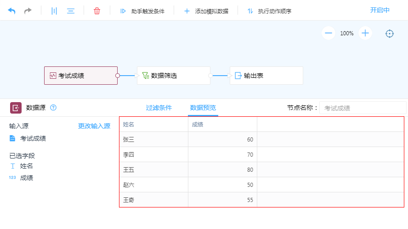Click the 节点名称 input field
This screenshot has width=408, height=229.
click(x=363, y=108)
